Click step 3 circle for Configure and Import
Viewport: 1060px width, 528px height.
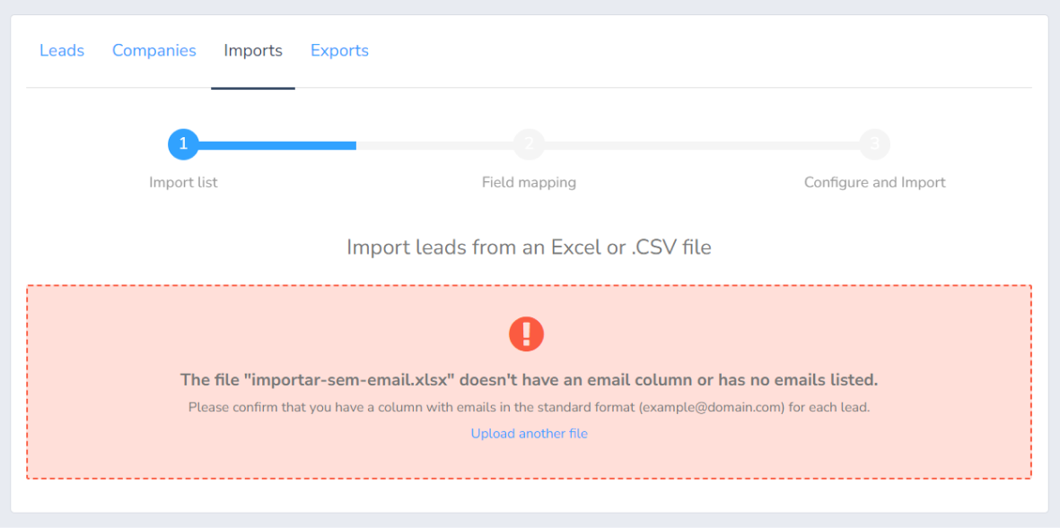tap(874, 144)
